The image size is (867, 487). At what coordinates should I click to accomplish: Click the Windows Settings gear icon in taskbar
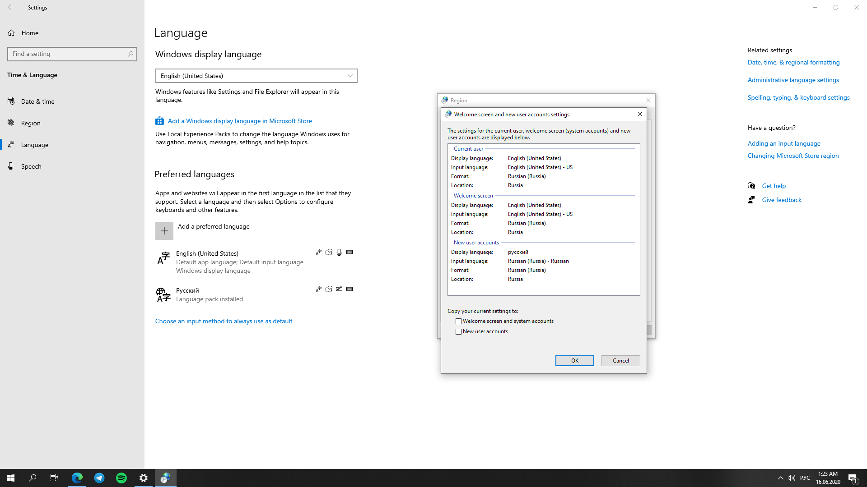point(144,478)
